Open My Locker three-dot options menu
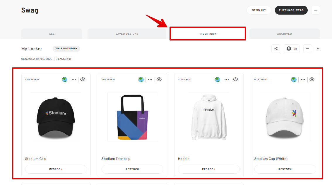332x185 pixels. [x=307, y=49]
